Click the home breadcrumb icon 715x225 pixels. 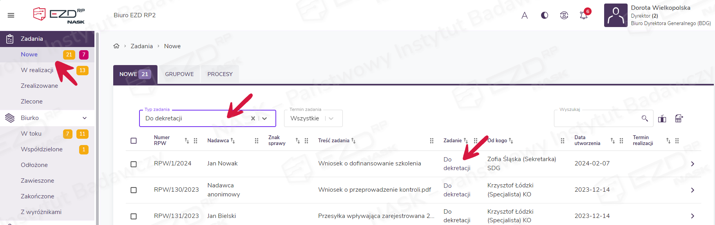click(x=116, y=46)
